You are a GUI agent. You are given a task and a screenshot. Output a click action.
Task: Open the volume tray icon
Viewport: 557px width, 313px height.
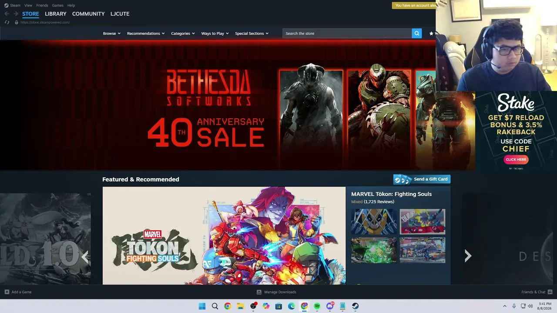click(x=530, y=306)
